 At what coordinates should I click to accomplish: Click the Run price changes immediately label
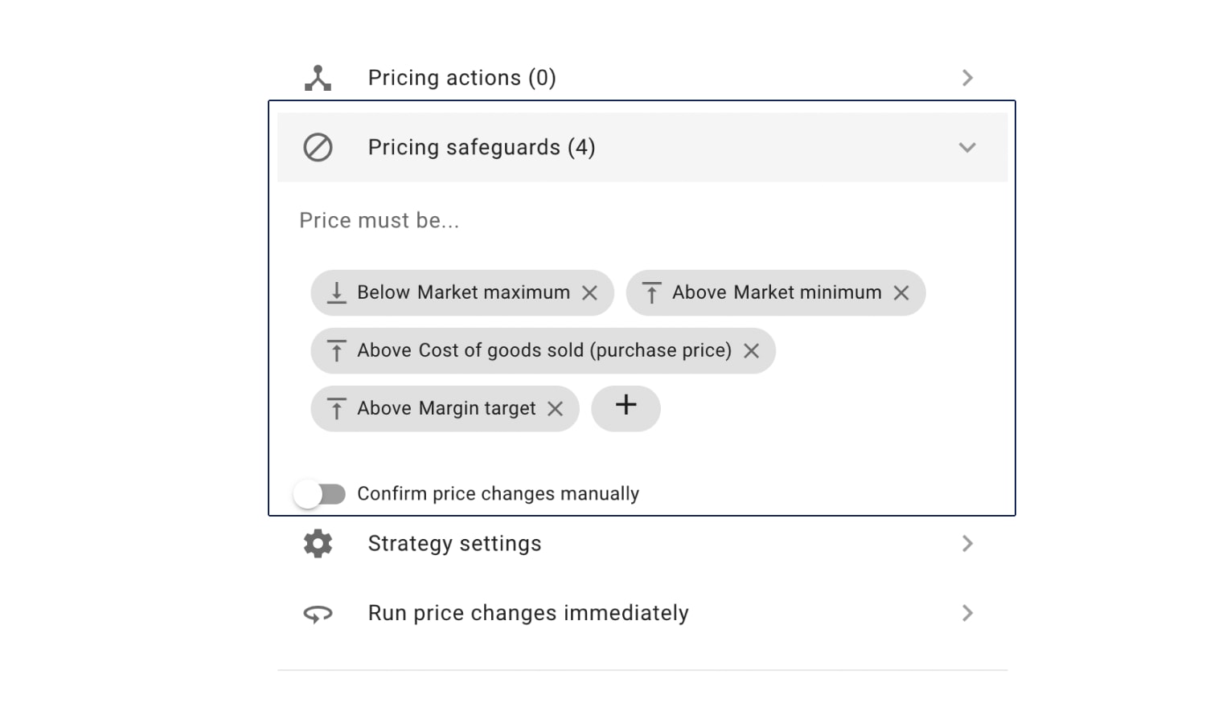(528, 613)
